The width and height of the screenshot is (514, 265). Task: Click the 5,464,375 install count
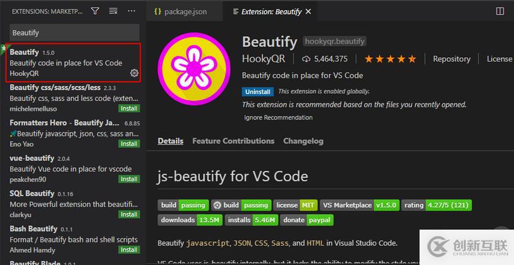pyautogui.click(x=331, y=59)
